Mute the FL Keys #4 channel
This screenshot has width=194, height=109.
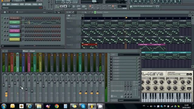point(2,18)
